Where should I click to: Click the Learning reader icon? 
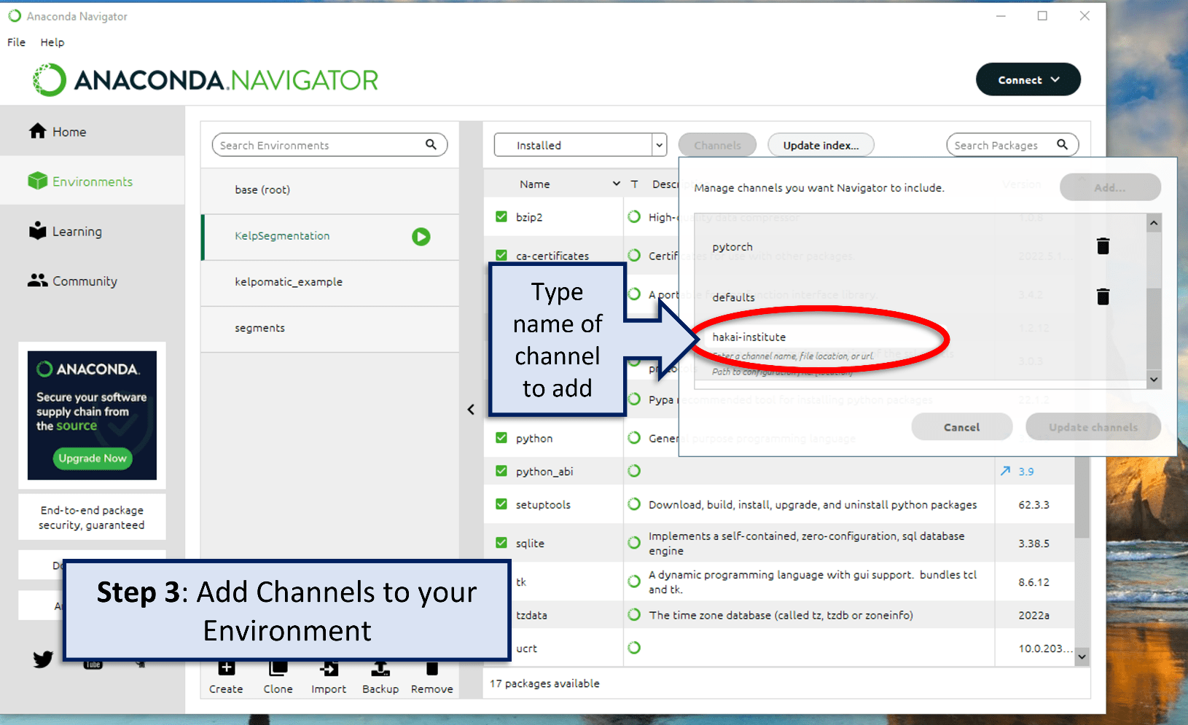pos(37,230)
